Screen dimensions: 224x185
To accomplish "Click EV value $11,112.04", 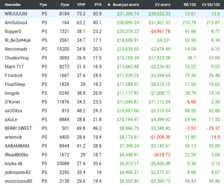I will click(159, 102).
